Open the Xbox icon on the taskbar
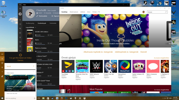The height and width of the screenshot is (100, 179). [x=84, y=98]
